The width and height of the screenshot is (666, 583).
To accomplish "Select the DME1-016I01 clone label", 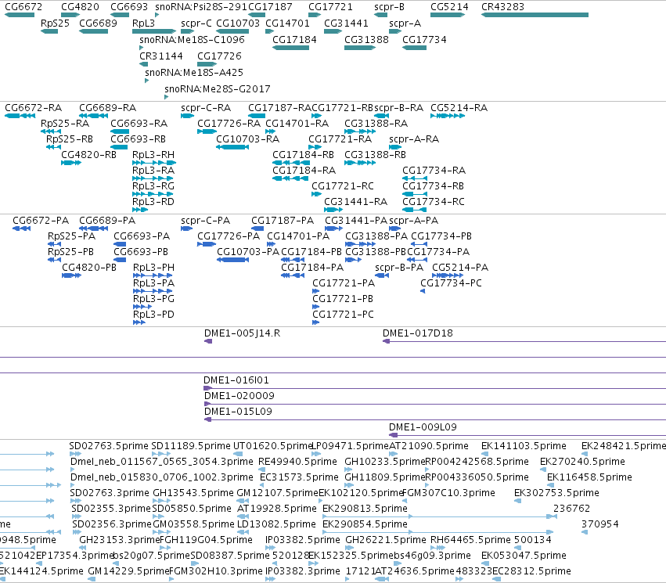I will [236, 380].
